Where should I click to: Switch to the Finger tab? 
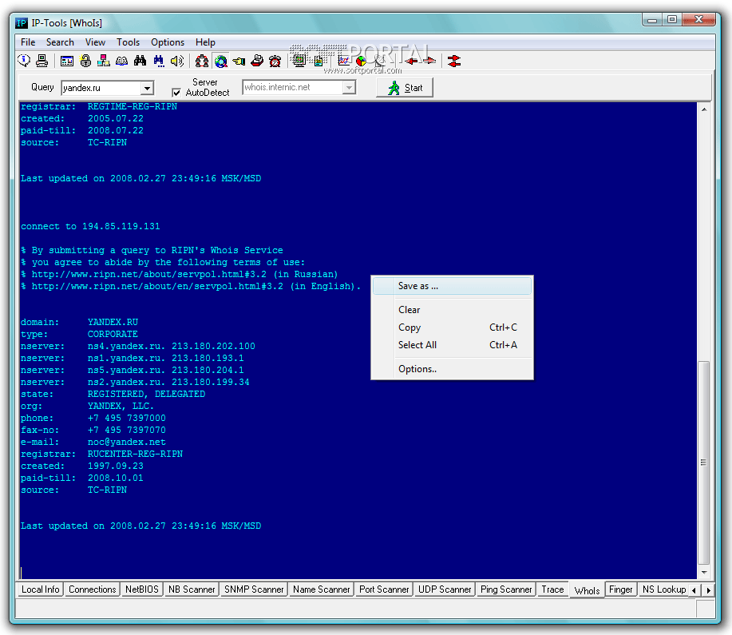[x=620, y=589]
